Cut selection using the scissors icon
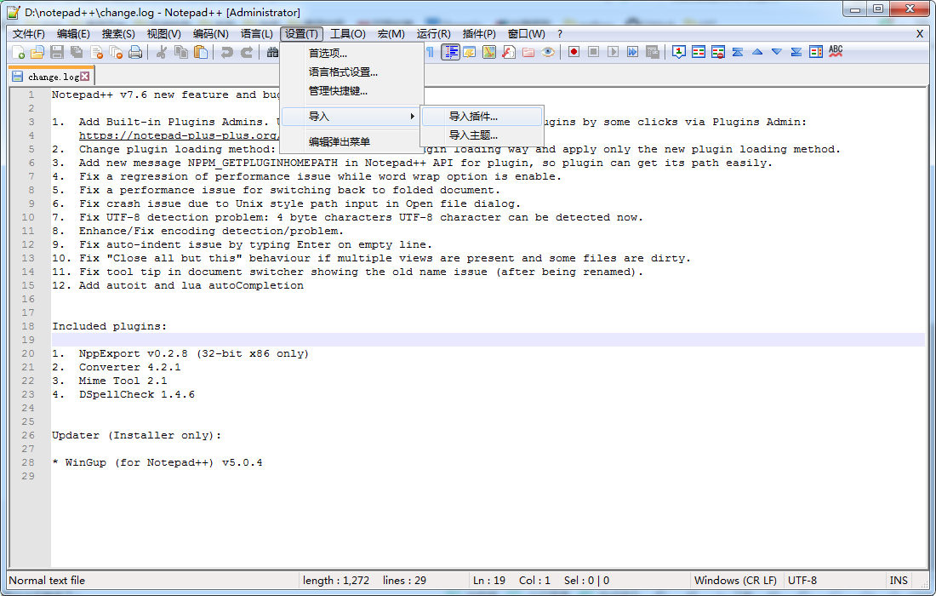The width and height of the screenshot is (936, 596). tap(161, 53)
